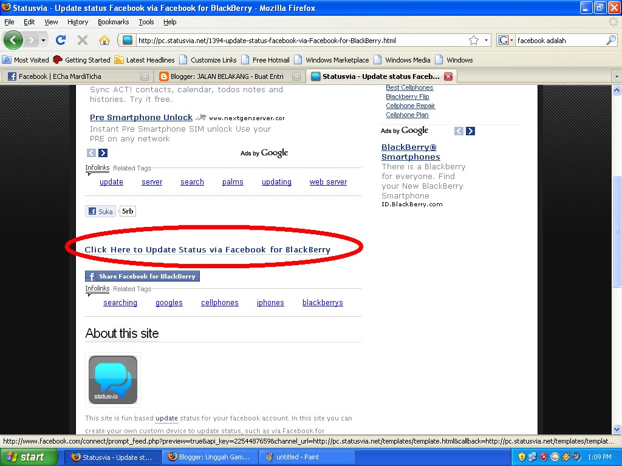Click the statusvia app thumbnail icon on page

pos(112,379)
